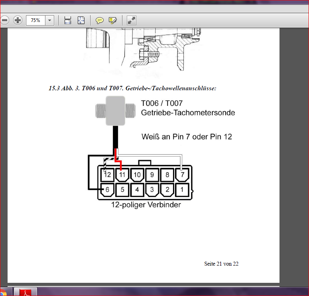
Task: Open the Chrome taskbar icon
Action: tap(4, 292)
